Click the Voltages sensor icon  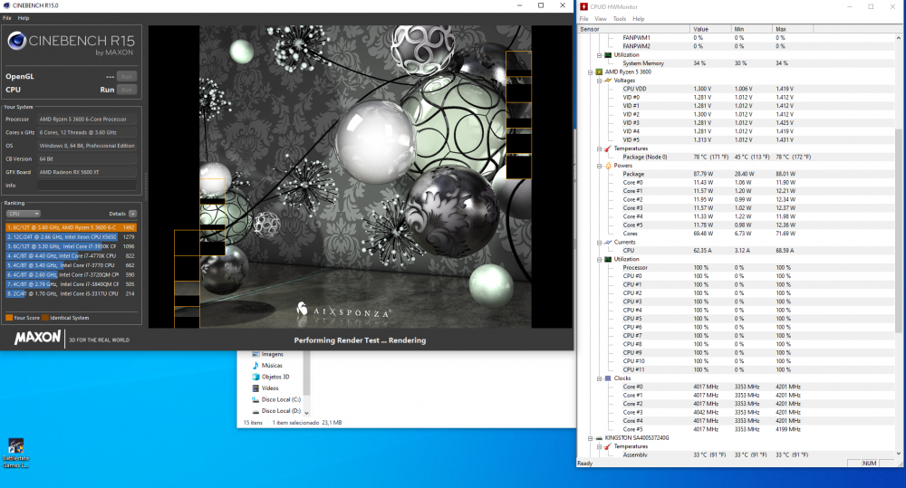point(608,81)
